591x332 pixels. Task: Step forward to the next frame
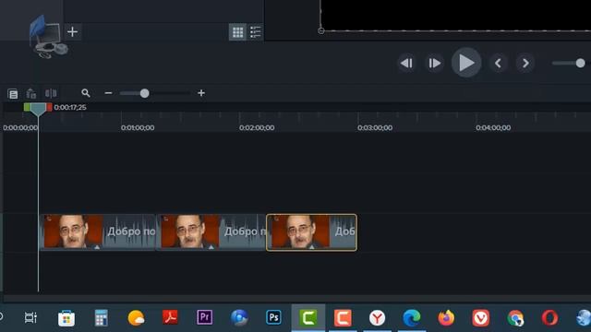pyautogui.click(x=434, y=64)
